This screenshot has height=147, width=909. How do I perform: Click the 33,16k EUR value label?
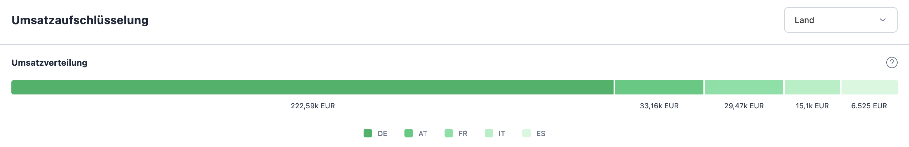click(x=659, y=106)
